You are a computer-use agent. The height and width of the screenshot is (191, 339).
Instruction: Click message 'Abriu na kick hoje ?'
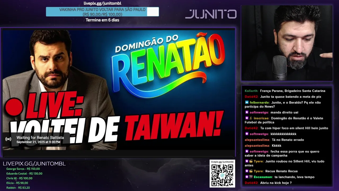tap(276, 183)
